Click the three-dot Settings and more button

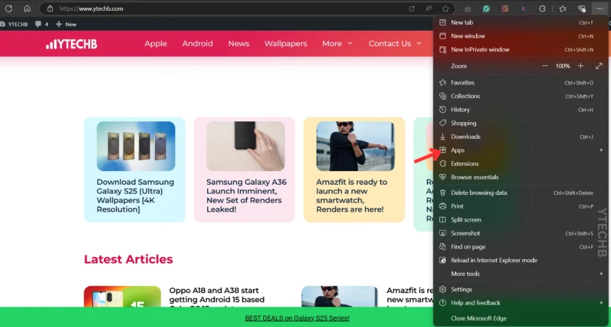pos(600,8)
